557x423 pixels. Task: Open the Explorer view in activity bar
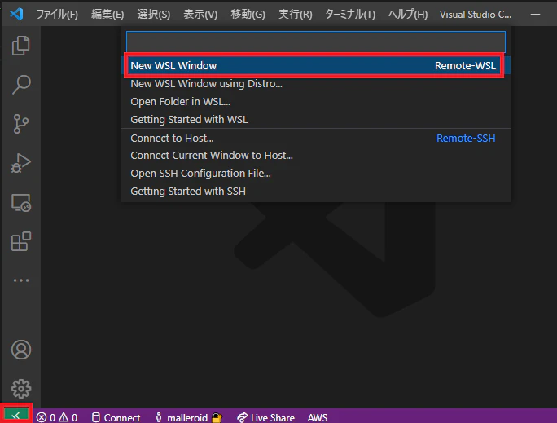tap(21, 46)
